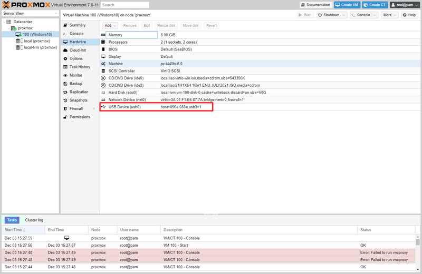Screen dimensions: 422x274
Task: Go to the Backup section of the VM
Action: point(75,84)
